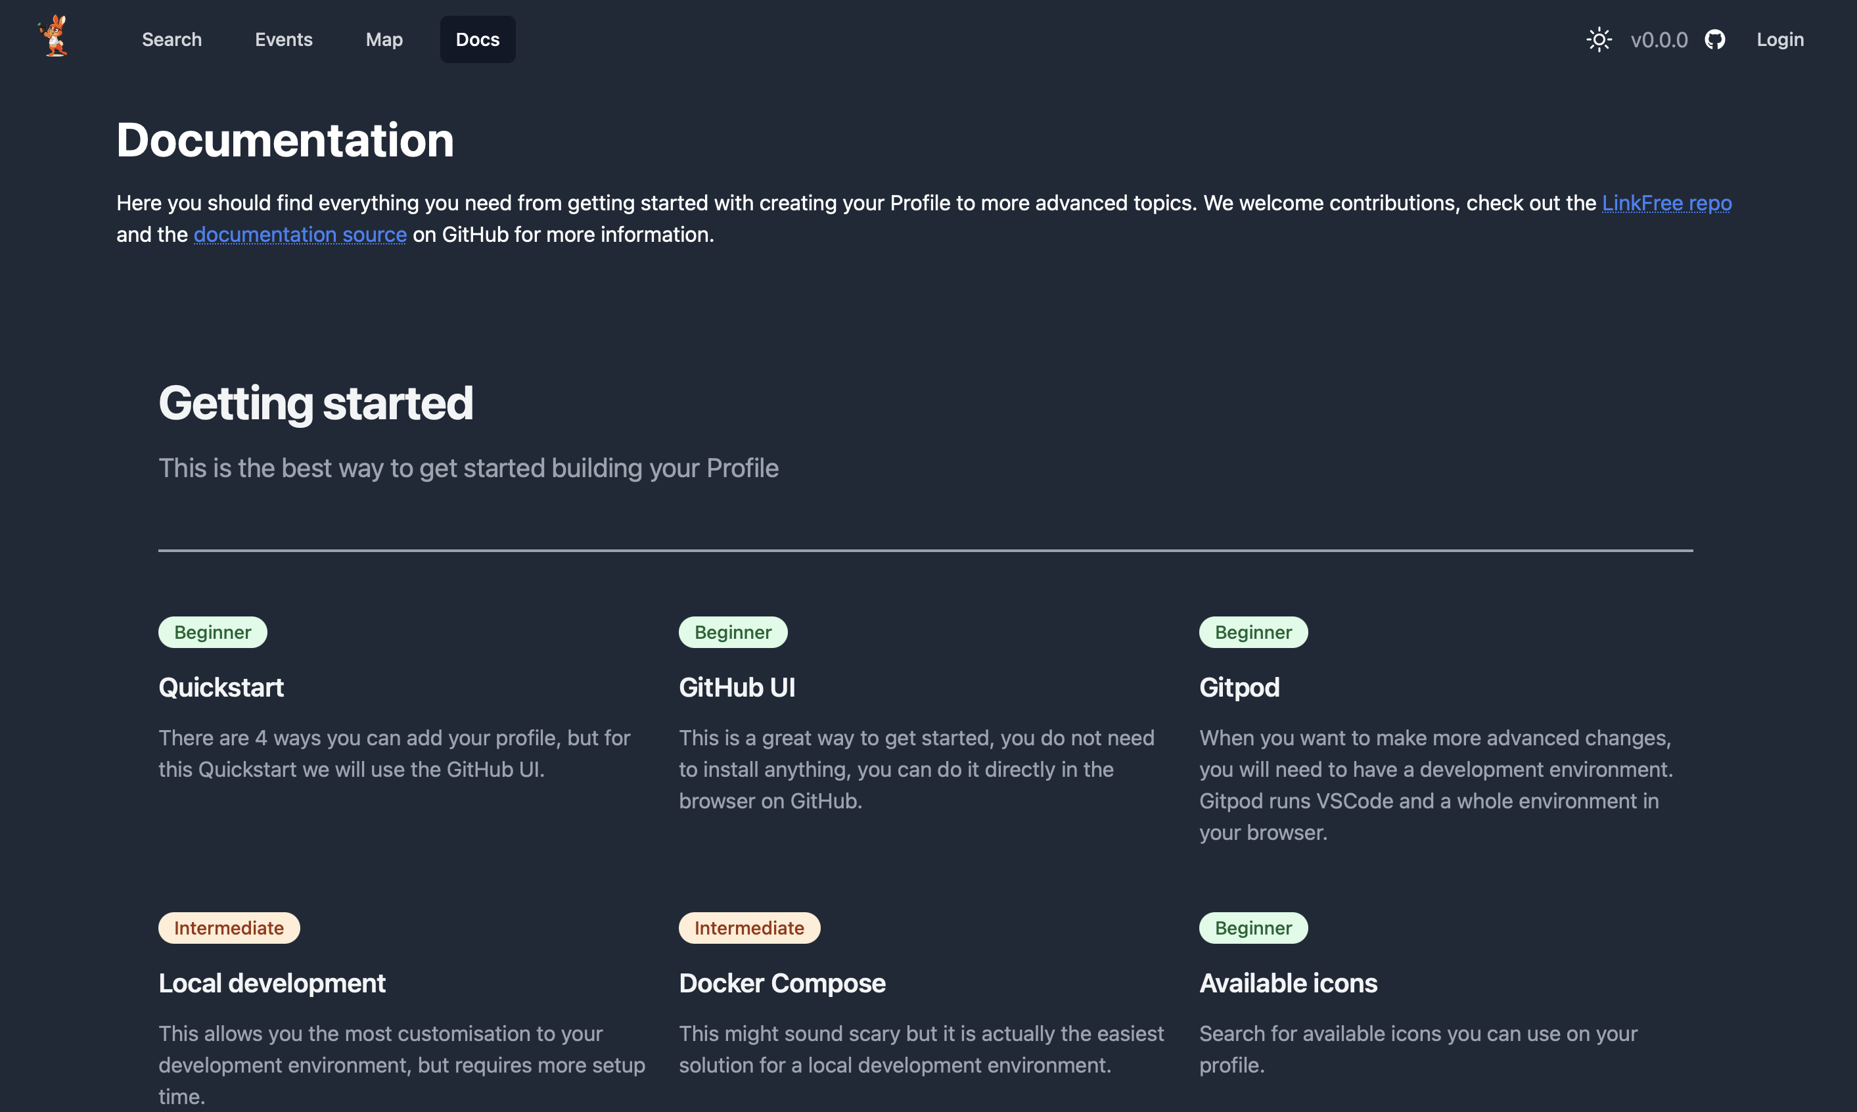Click the Docs nav tab
This screenshot has height=1112, width=1857.
pos(477,39)
